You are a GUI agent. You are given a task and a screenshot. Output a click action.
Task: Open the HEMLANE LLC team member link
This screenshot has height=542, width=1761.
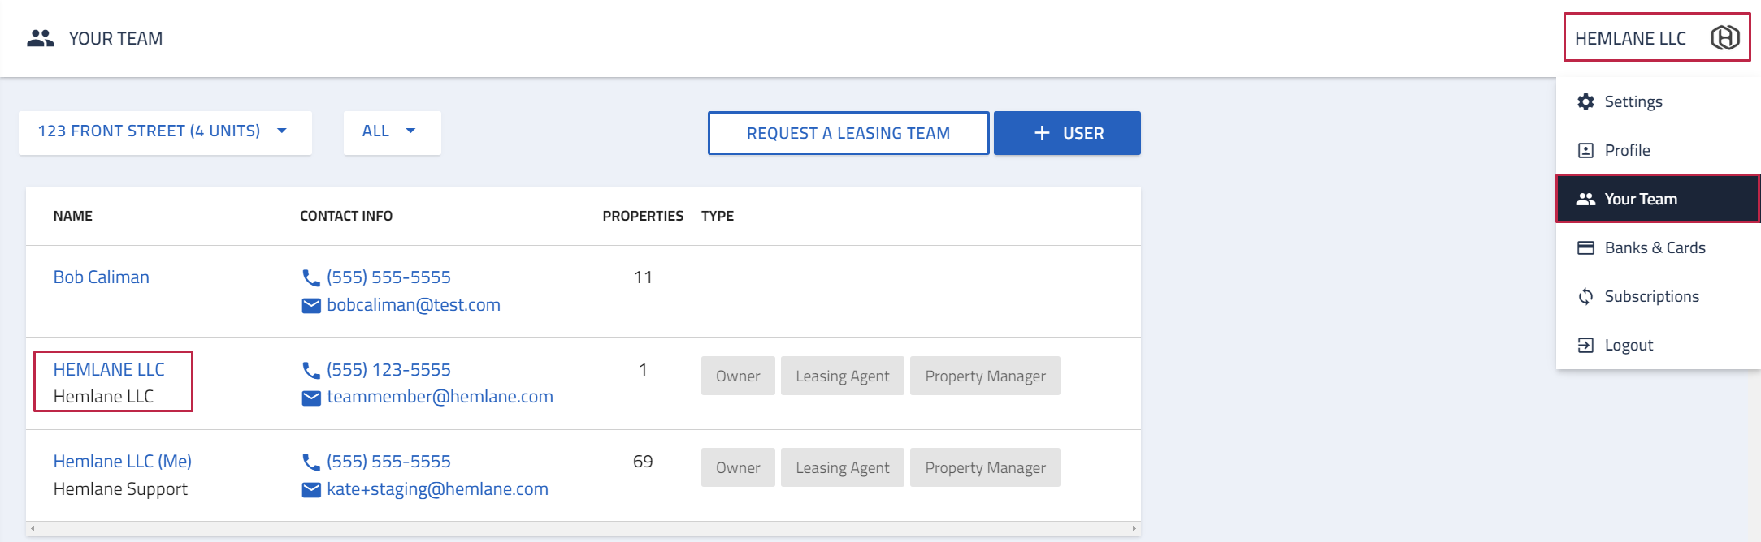pos(109,369)
